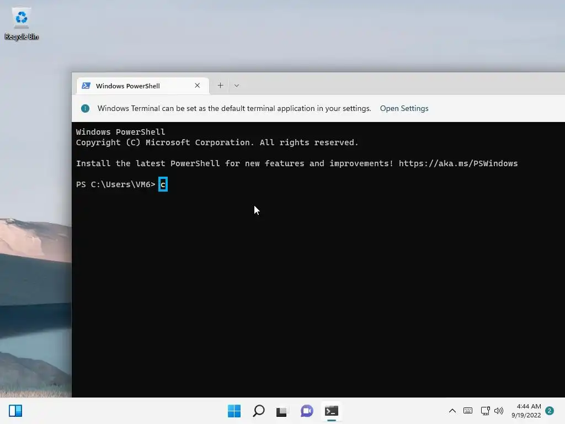Click the Copyright Microsoft Corporation line
The height and width of the screenshot is (424, 565).
click(217, 142)
